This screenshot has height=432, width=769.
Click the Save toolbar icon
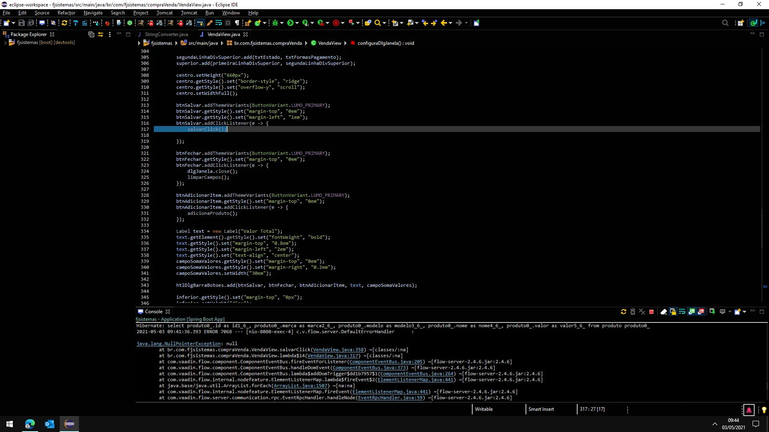coord(22,23)
